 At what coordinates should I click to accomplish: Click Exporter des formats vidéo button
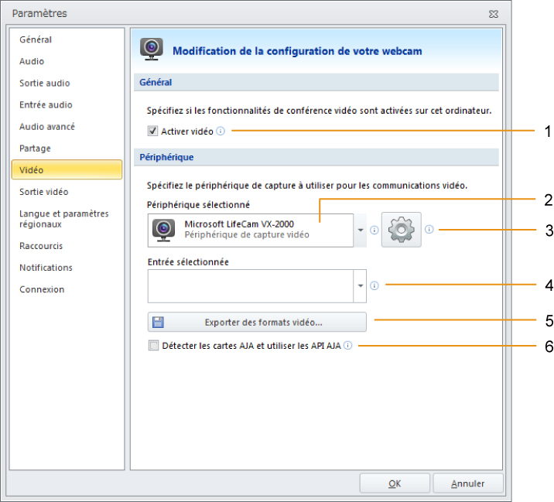coord(257,322)
